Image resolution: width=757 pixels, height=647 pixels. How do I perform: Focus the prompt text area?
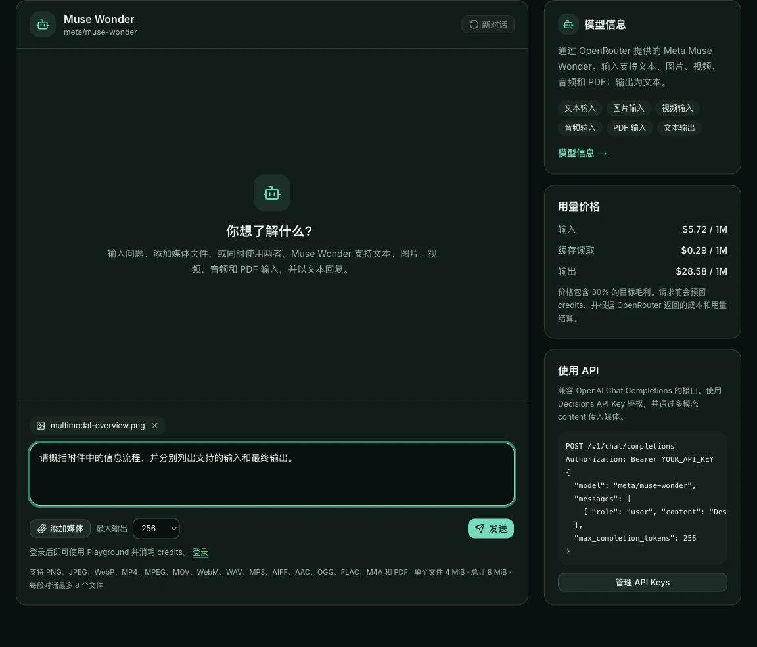(x=272, y=474)
